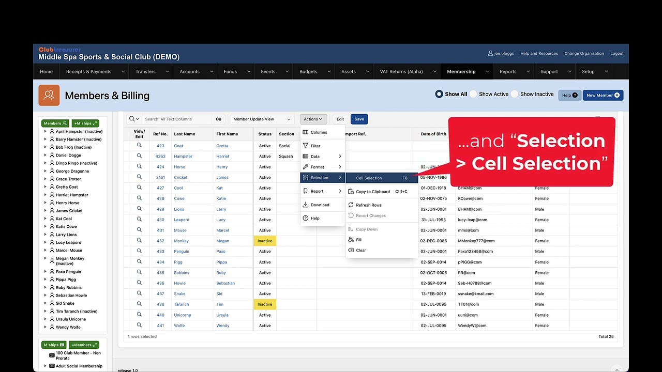This screenshot has height=372, width=662.
Task: Expand Adult Social Membership tree node
Action: click(x=45, y=366)
